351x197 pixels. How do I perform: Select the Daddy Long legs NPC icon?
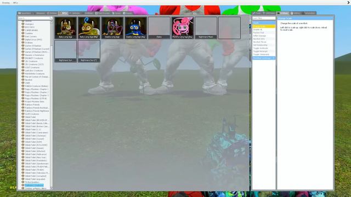112,28
